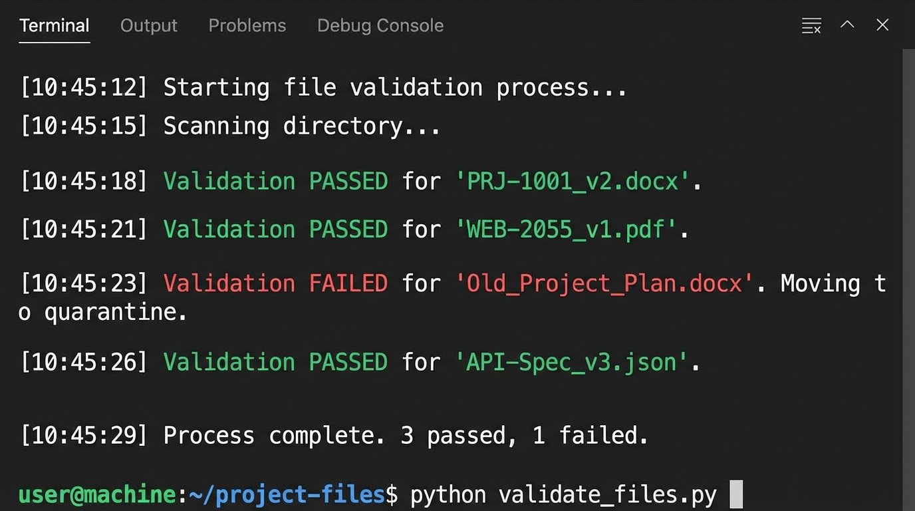The image size is (915, 511).
Task: Click the 'WEB-2055_v1.pdf' file name
Action: [x=567, y=230]
